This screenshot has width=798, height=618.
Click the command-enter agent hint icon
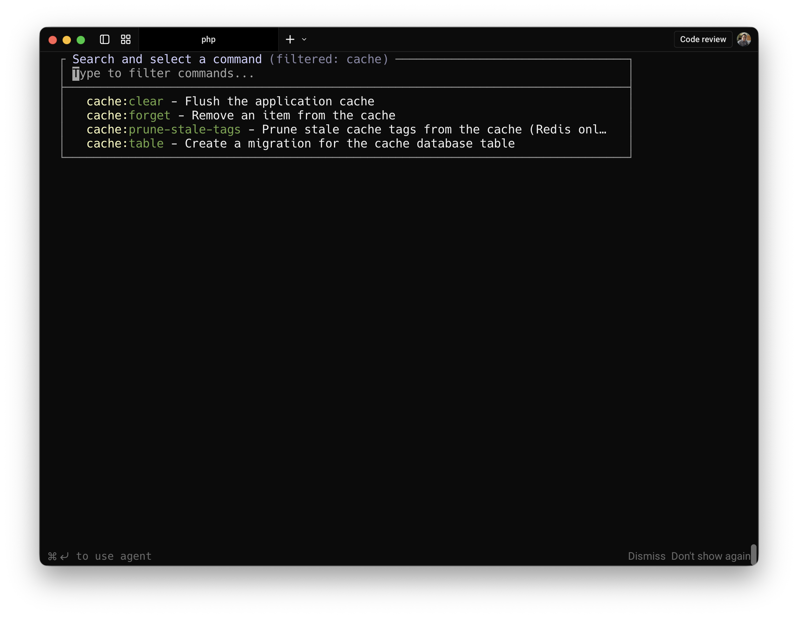coord(58,556)
